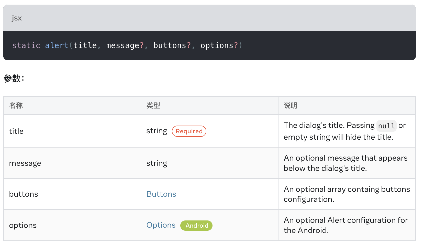
Task: Click the 说明 column header
Action: tap(290, 106)
